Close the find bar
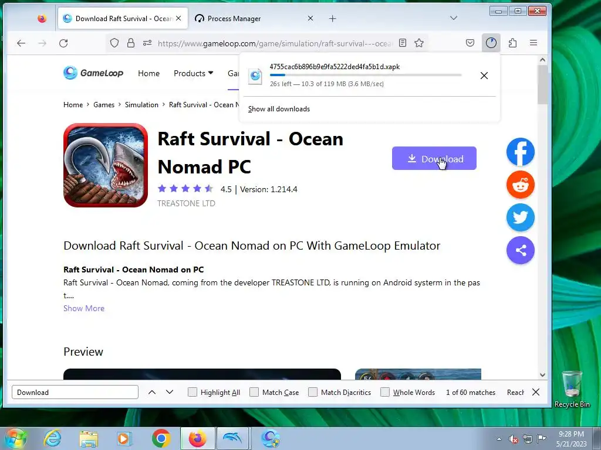The image size is (601, 450). (536, 392)
